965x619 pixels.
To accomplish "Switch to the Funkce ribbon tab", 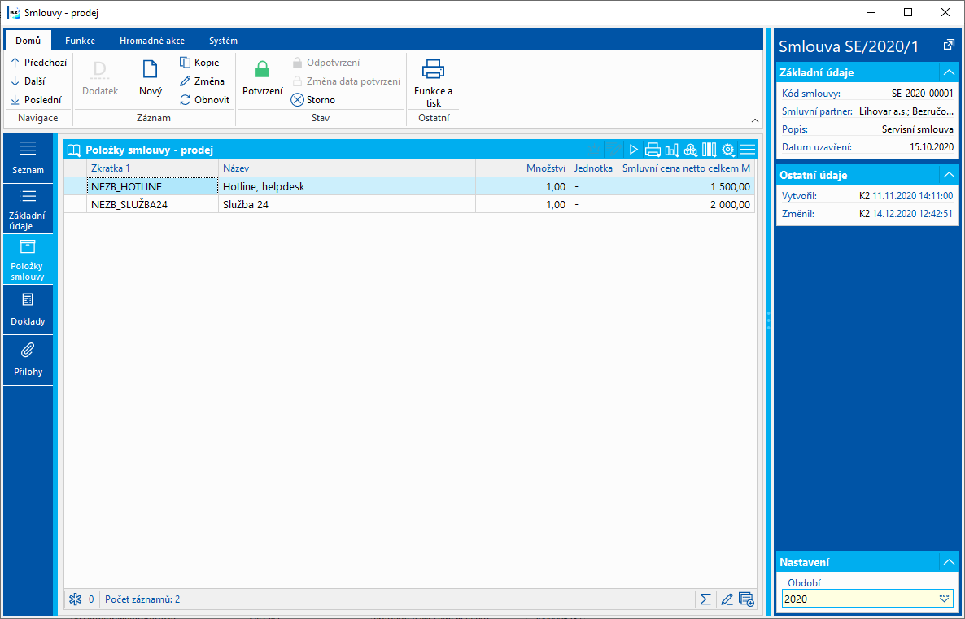I will [80, 41].
